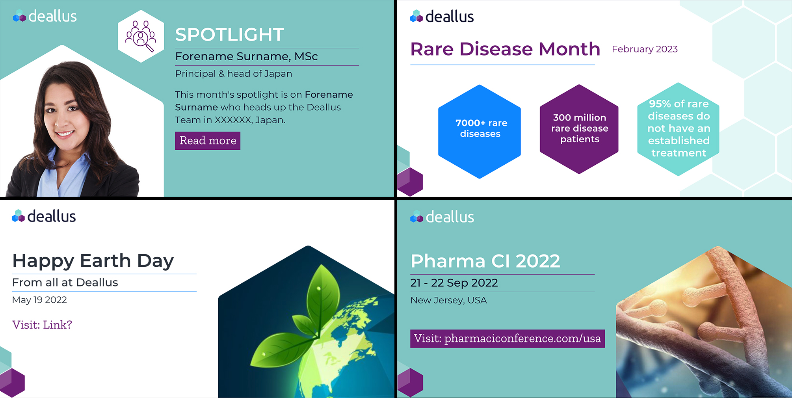
Task: Click the purple cube in Pharma CI corner
Action: click(x=410, y=382)
